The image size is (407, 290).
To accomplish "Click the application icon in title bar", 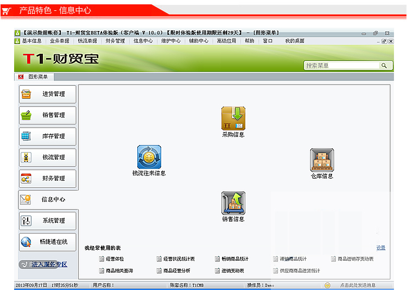I will click(x=17, y=33).
